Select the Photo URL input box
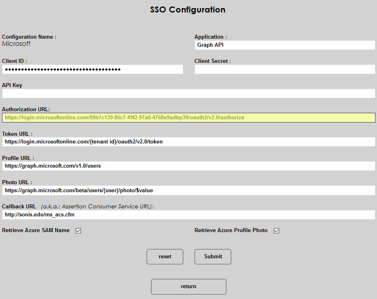 [x=188, y=190]
